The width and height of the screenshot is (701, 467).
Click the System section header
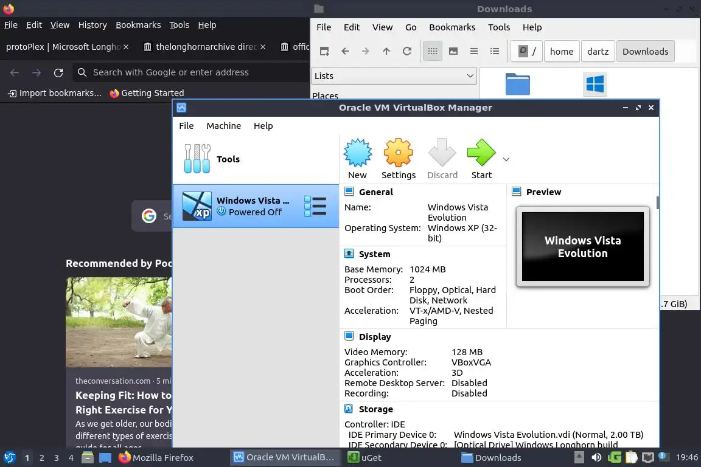coord(374,254)
